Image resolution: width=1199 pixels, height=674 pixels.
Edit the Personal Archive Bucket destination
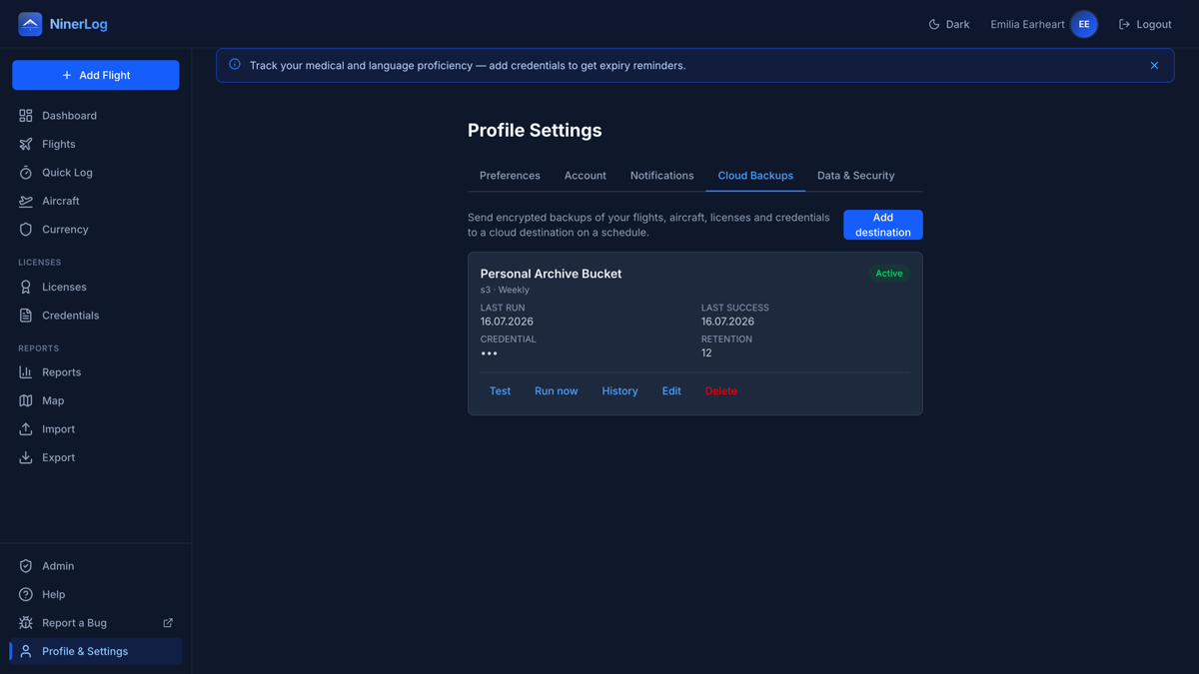coord(671,391)
